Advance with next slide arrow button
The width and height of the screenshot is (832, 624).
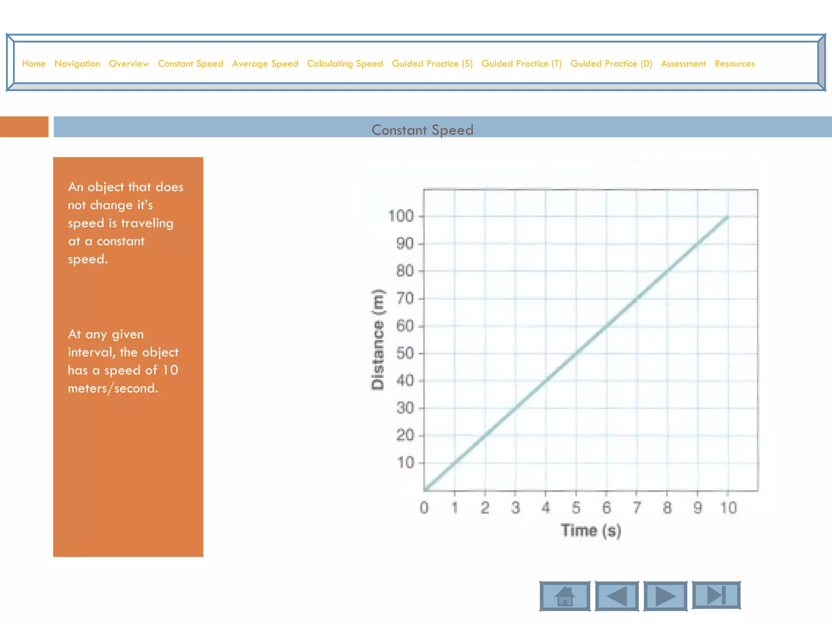pos(665,596)
